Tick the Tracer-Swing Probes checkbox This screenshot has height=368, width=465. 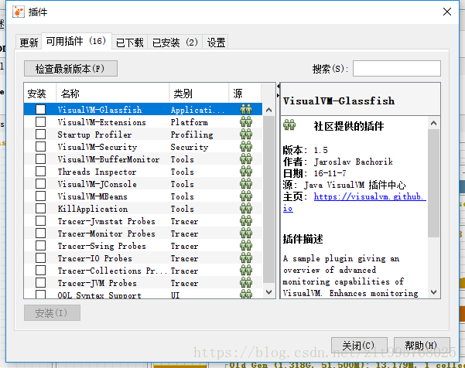click(x=41, y=246)
